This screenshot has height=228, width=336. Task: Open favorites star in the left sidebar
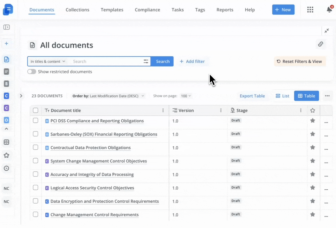pyautogui.click(x=6, y=155)
